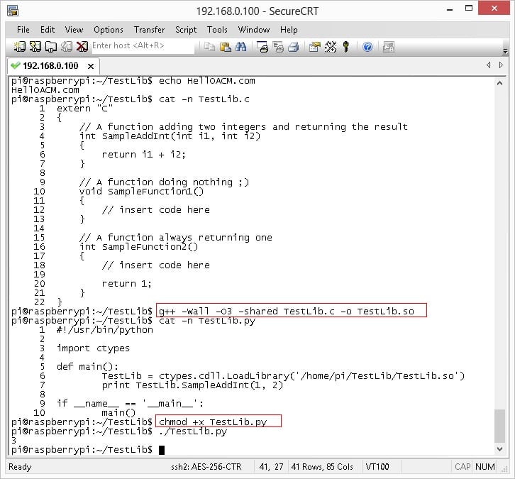This screenshot has height=479, width=515.
Task: Click the #!/usr/bin/python line
Action: tap(105, 330)
